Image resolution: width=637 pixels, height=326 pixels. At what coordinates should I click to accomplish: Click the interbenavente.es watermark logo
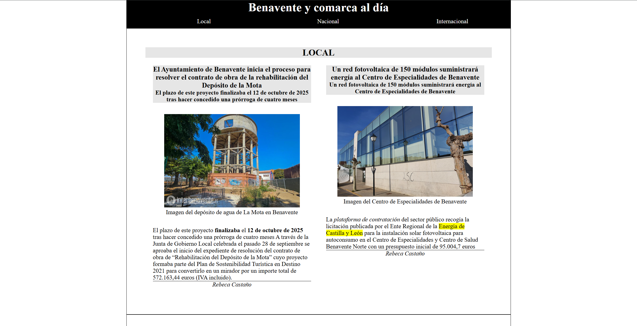click(x=192, y=200)
